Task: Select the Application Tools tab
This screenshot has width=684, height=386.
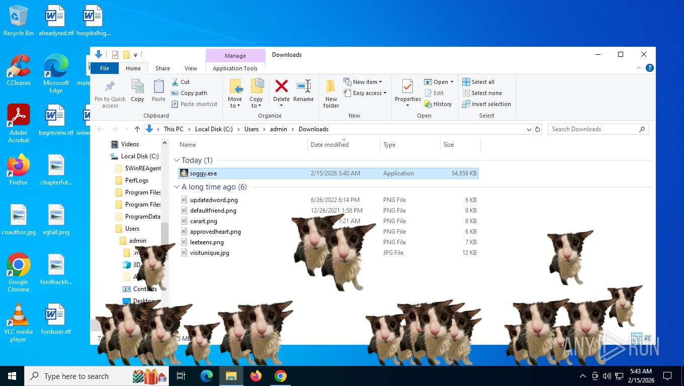Action: click(235, 68)
